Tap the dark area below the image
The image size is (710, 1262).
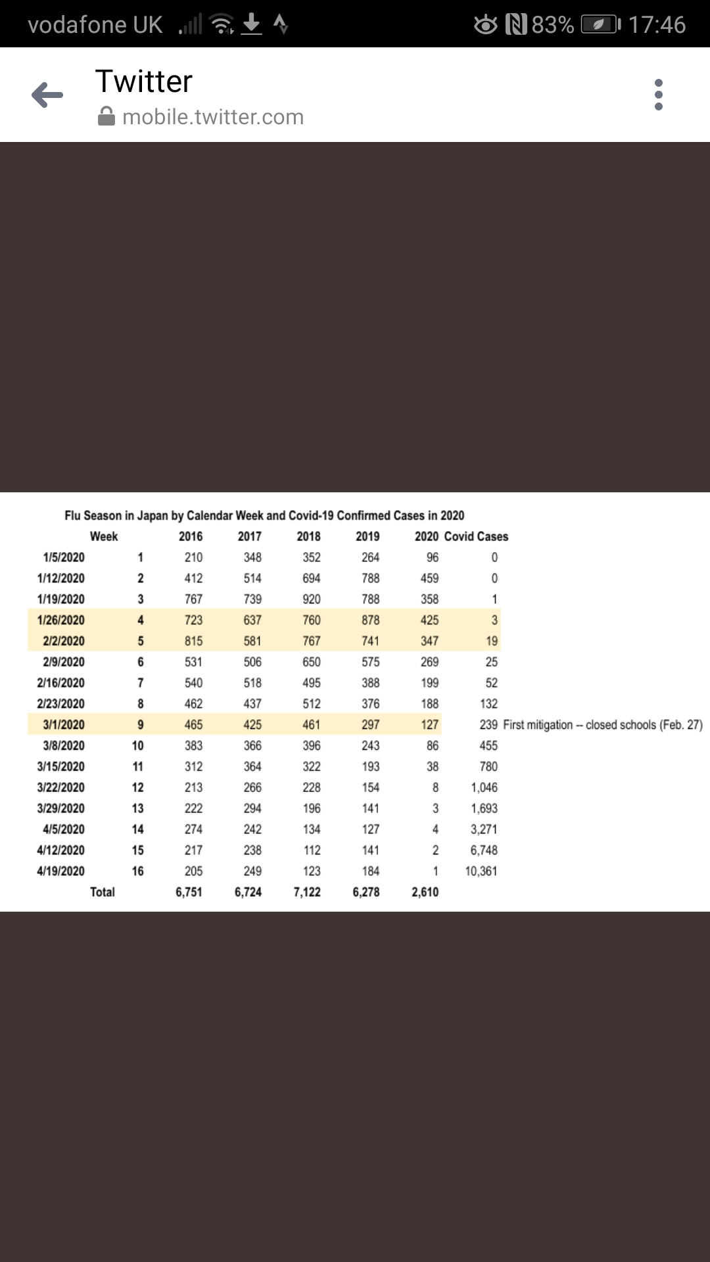[355, 1087]
